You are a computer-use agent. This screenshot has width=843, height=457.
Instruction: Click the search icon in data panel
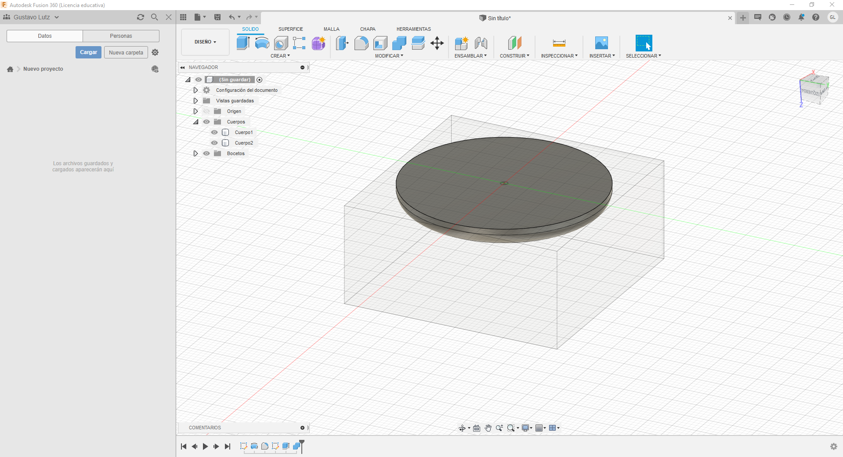pos(155,17)
